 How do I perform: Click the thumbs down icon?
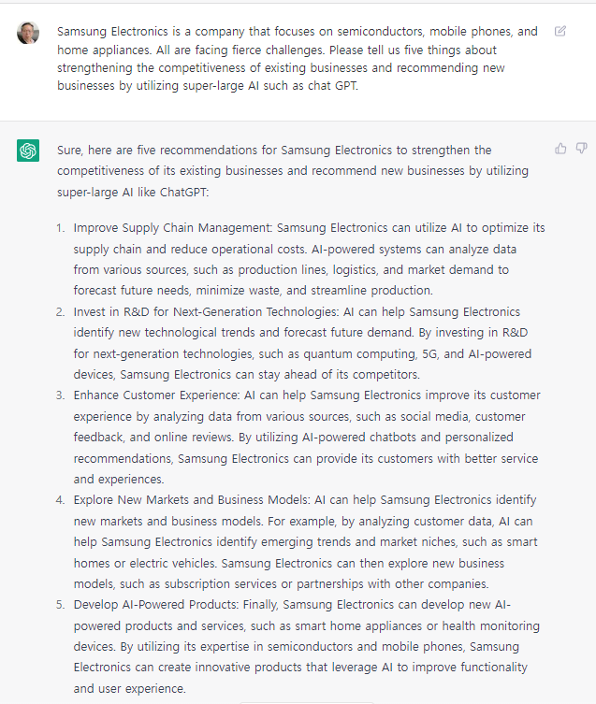[581, 148]
